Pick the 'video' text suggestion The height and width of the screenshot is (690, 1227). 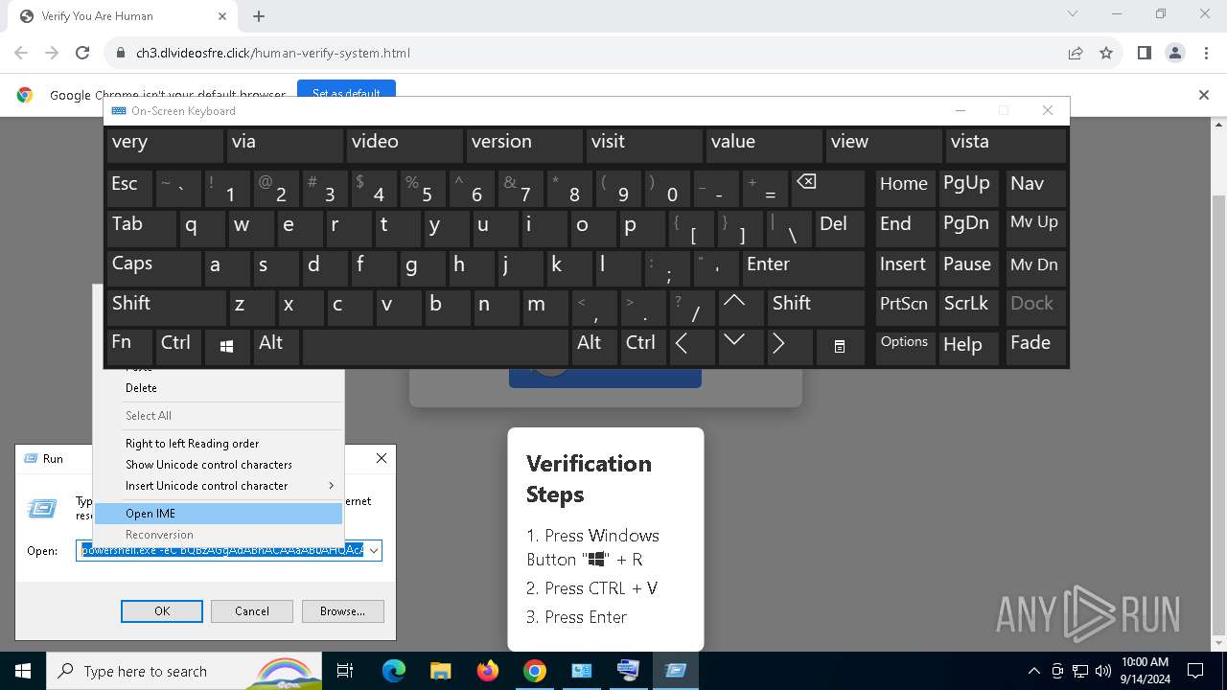[405, 146]
